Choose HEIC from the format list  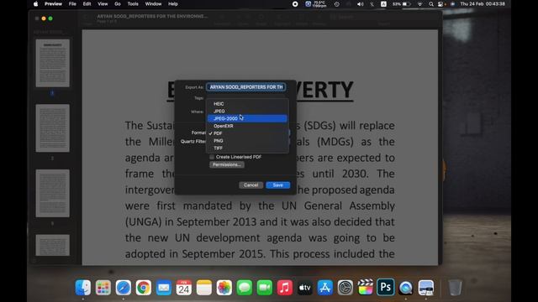coord(247,104)
